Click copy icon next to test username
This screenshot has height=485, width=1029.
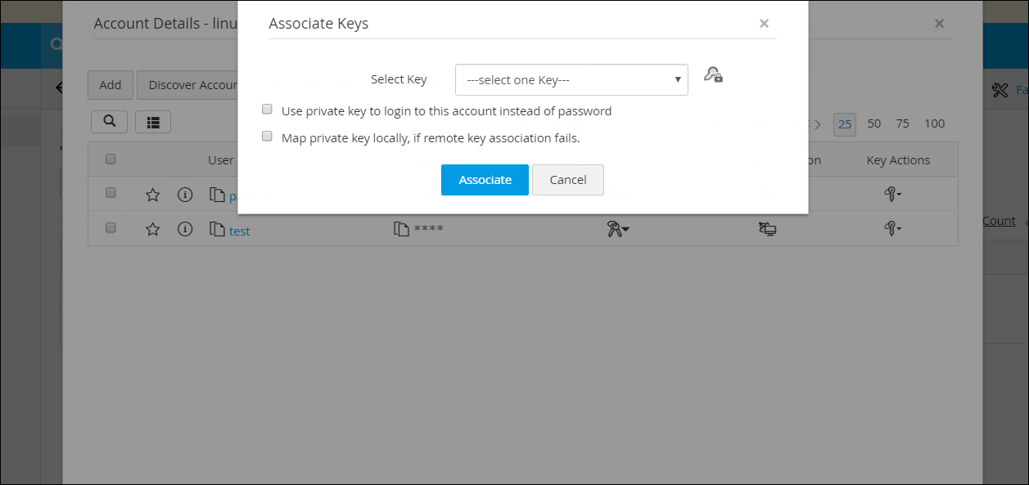pos(217,230)
